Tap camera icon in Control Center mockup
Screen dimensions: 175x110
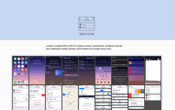[x=109, y=82]
